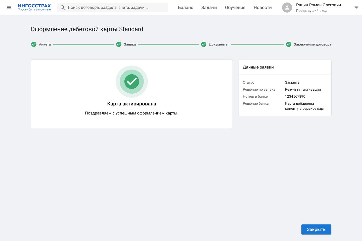The width and height of the screenshot is (362, 241).
Task: Click the Предыдущий вход text
Action: 312,11
